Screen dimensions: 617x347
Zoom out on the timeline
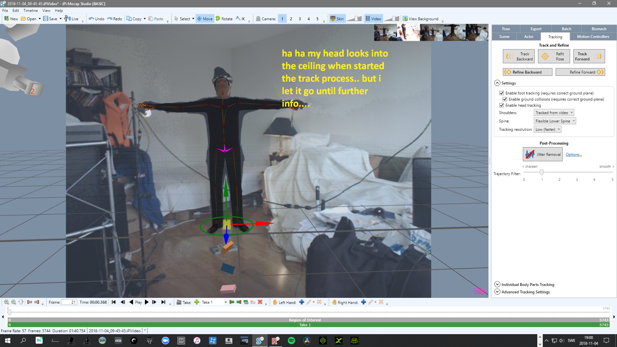click(13, 302)
